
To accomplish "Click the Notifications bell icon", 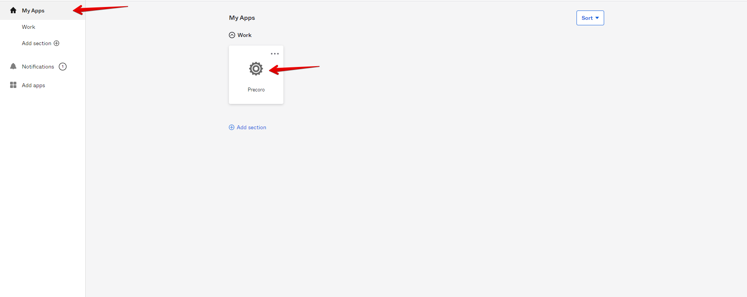I will [13, 66].
